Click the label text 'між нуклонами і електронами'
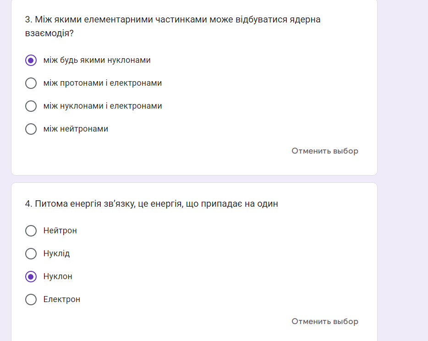Image resolution: width=428 pixels, height=341 pixels. click(x=103, y=106)
